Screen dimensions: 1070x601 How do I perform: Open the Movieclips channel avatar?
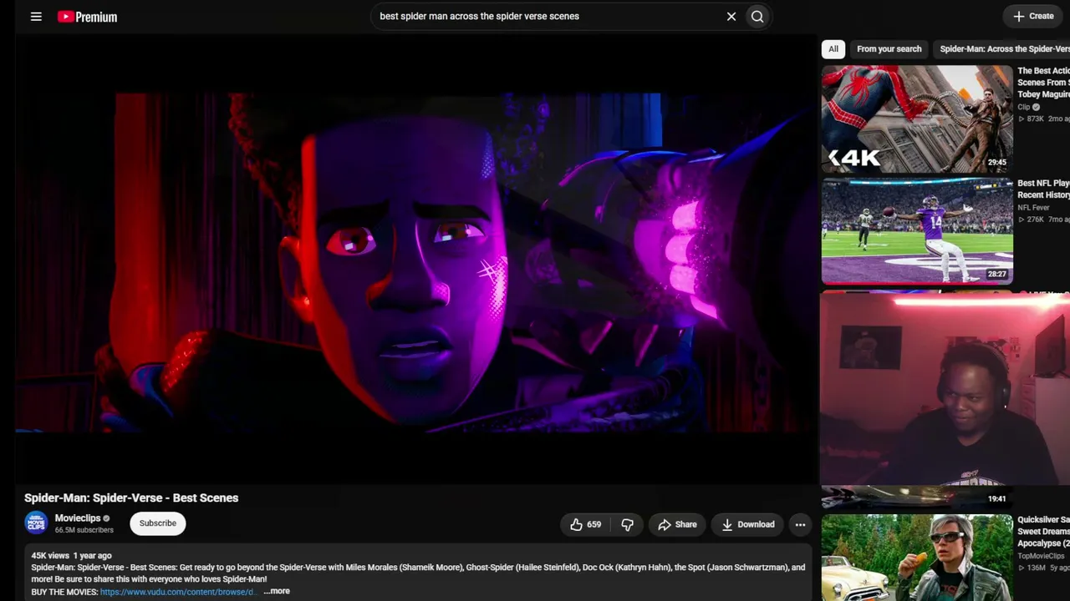pyautogui.click(x=36, y=523)
